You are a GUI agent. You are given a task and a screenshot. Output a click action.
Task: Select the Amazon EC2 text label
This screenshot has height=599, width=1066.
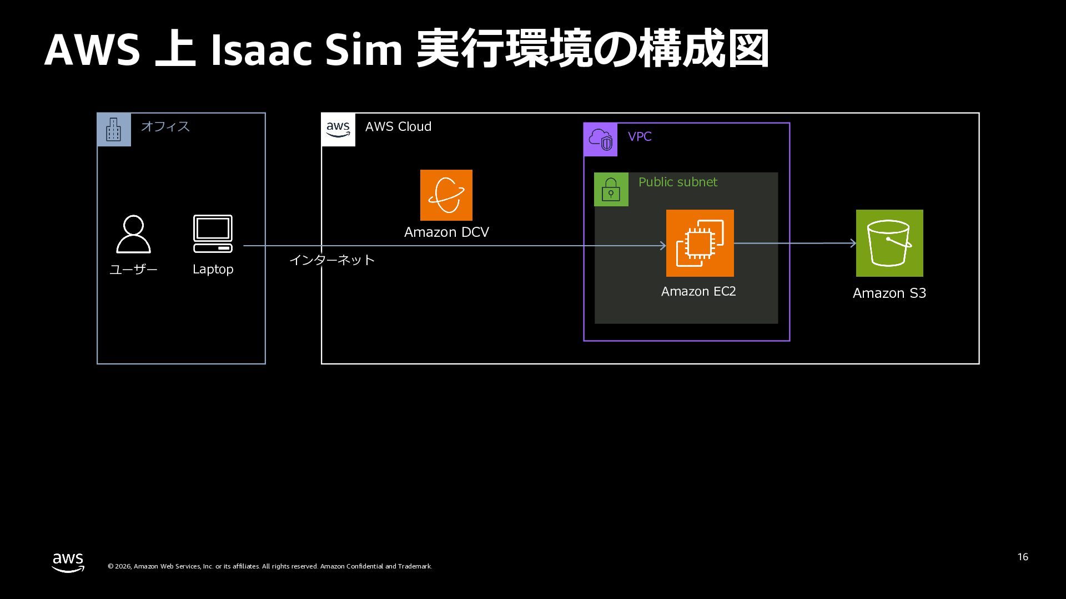pyautogui.click(x=698, y=292)
